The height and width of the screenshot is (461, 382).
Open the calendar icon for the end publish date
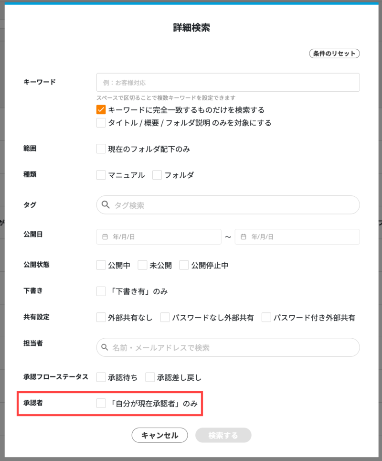click(x=244, y=236)
